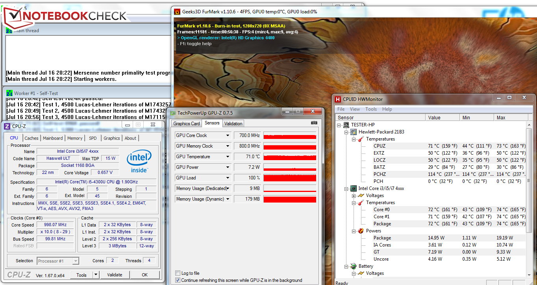Enable Log to file in GPU-Z
Screen dimensions: 537x285
coord(178,273)
